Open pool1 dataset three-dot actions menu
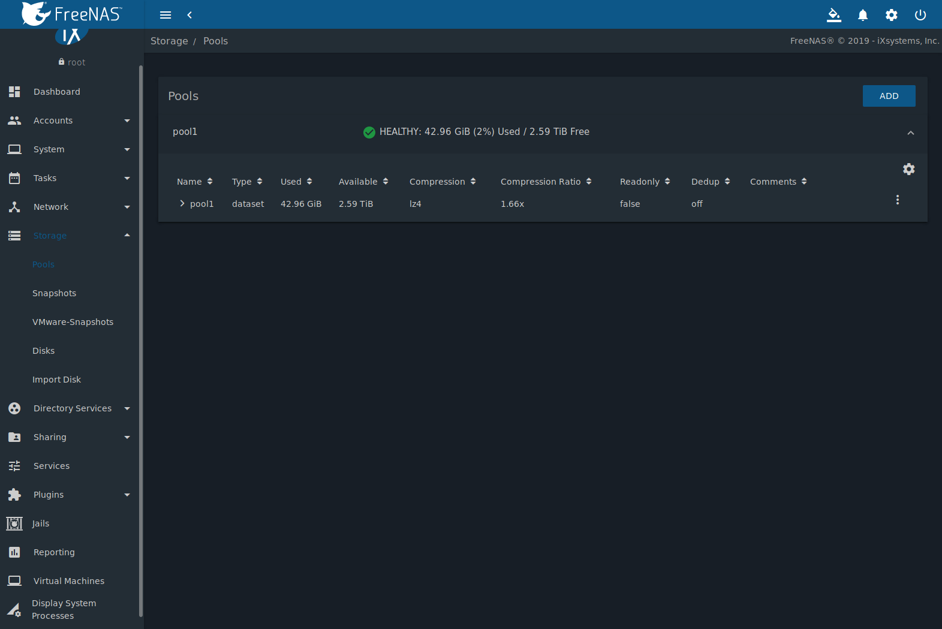This screenshot has height=629, width=942. point(898,200)
